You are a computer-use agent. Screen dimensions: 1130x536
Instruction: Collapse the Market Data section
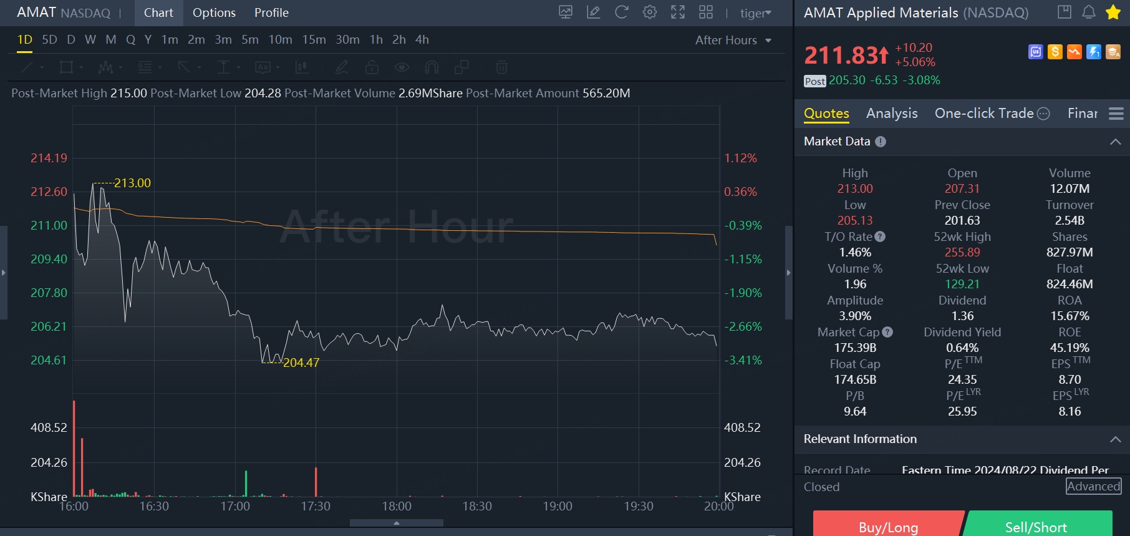1116,142
